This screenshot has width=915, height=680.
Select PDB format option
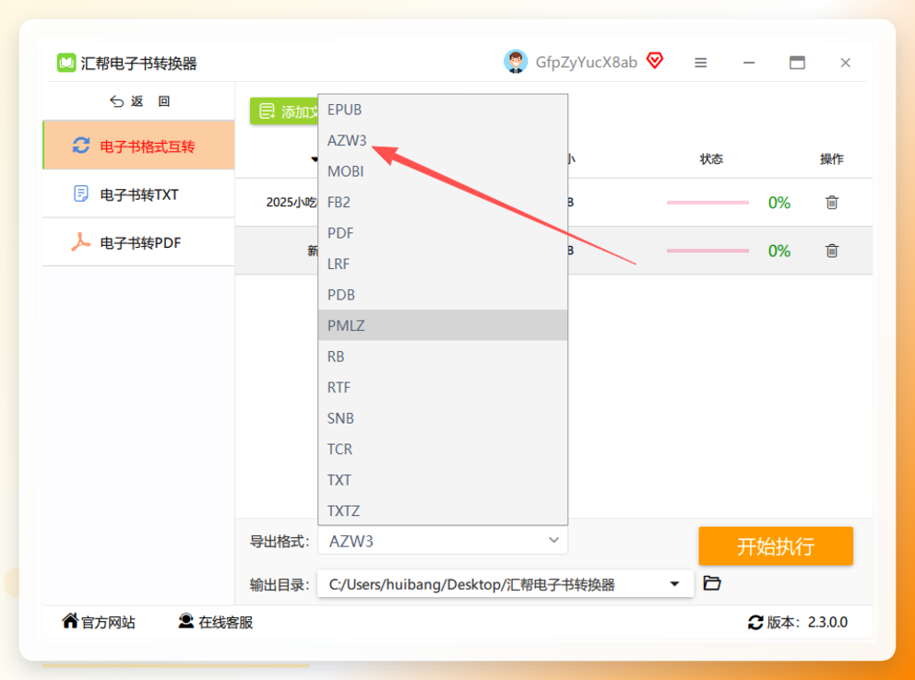tap(443, 295)
